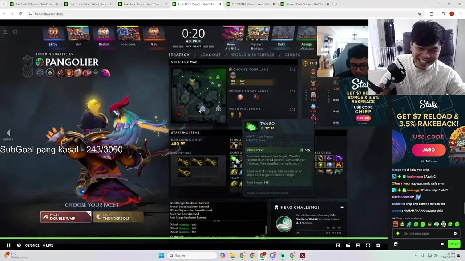View site information icon in address bar

[30, 14]
